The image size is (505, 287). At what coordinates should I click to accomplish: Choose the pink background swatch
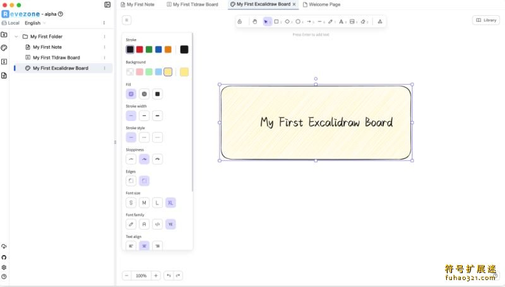pos(140,72)
